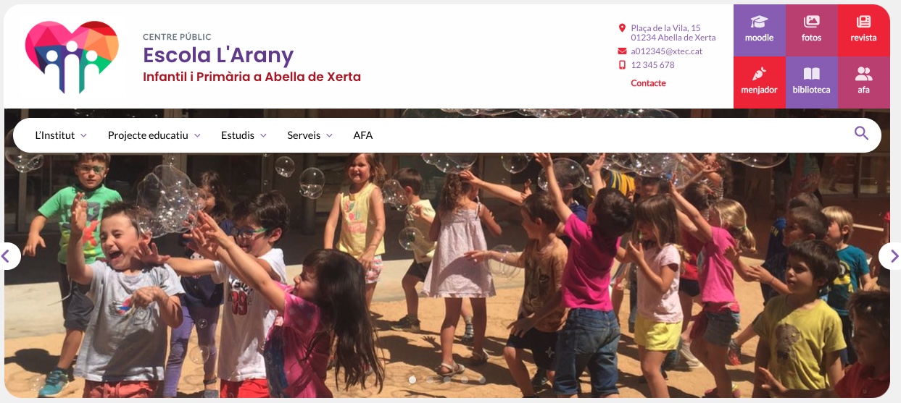Follow the Contacte link
The image size is (901, 403).
[x=648, y=83]
